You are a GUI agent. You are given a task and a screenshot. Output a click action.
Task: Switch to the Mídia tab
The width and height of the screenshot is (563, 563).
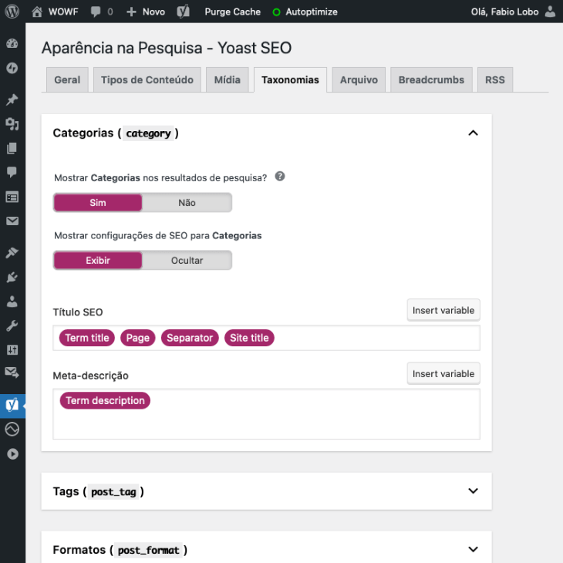click(228, 79)
